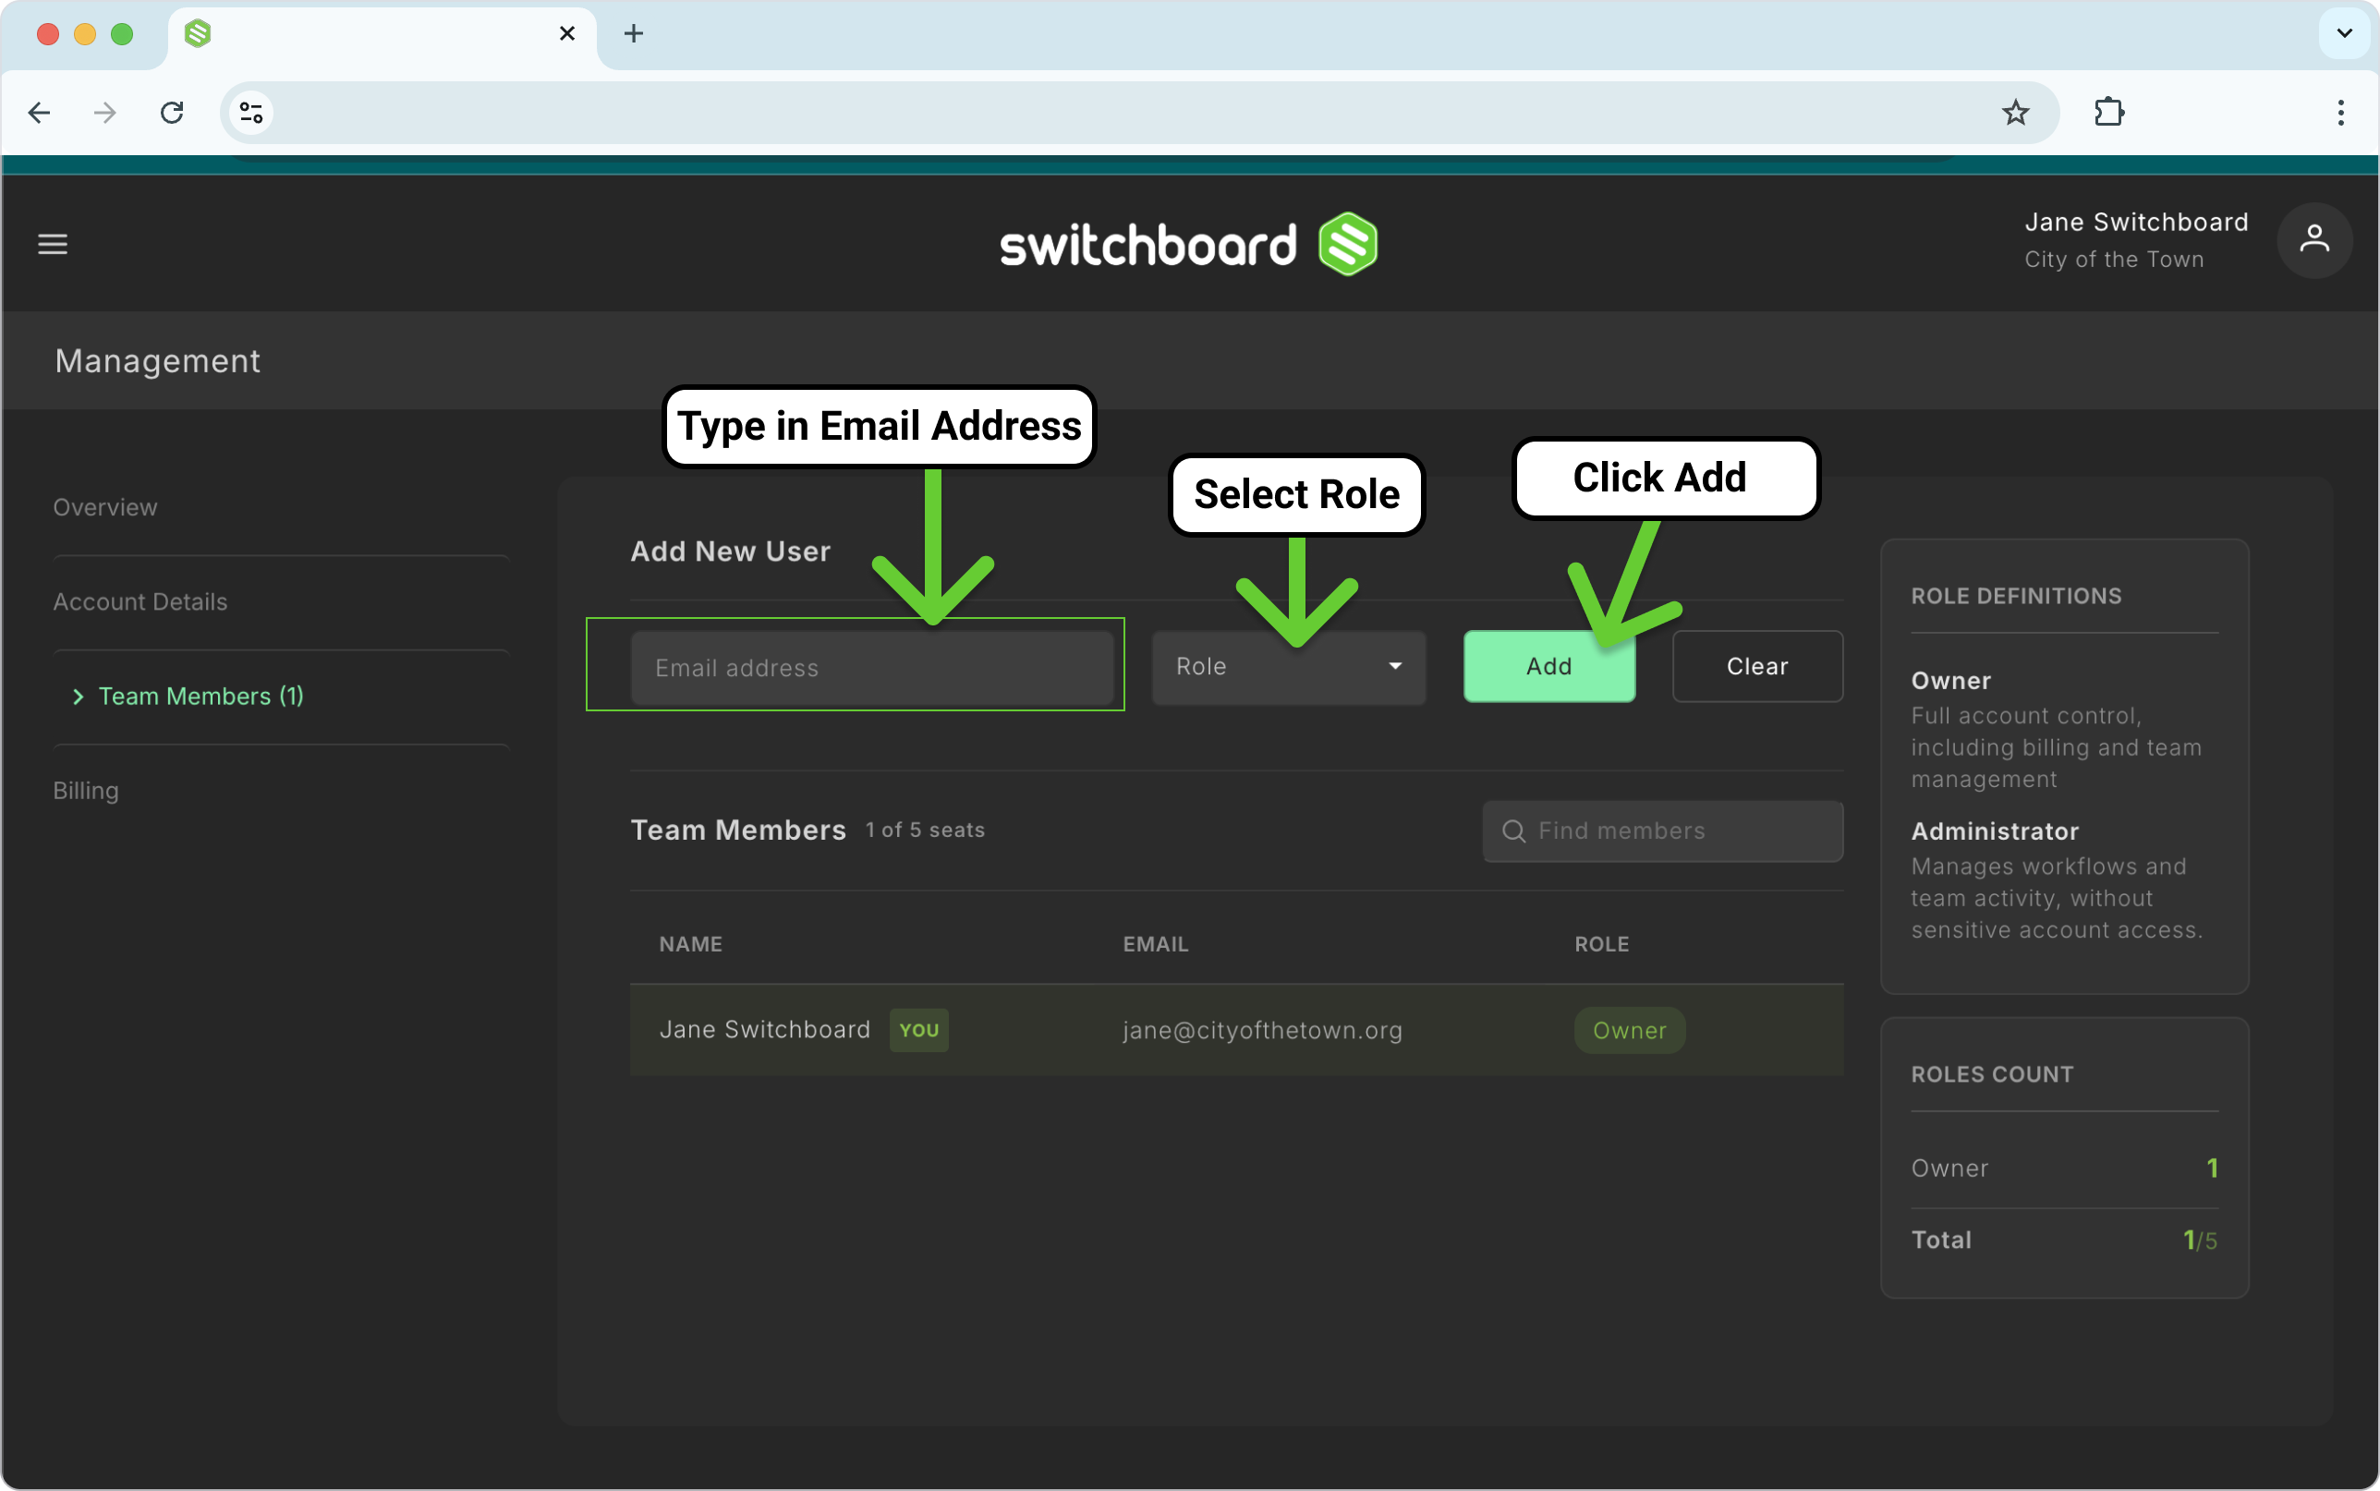Viewport: 2380px width, 1491px height.
Task: Open the browser extensions menu
Action: point(2109,113)
